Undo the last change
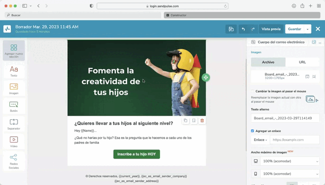325x185 pixels. click(x=244, y=29)
